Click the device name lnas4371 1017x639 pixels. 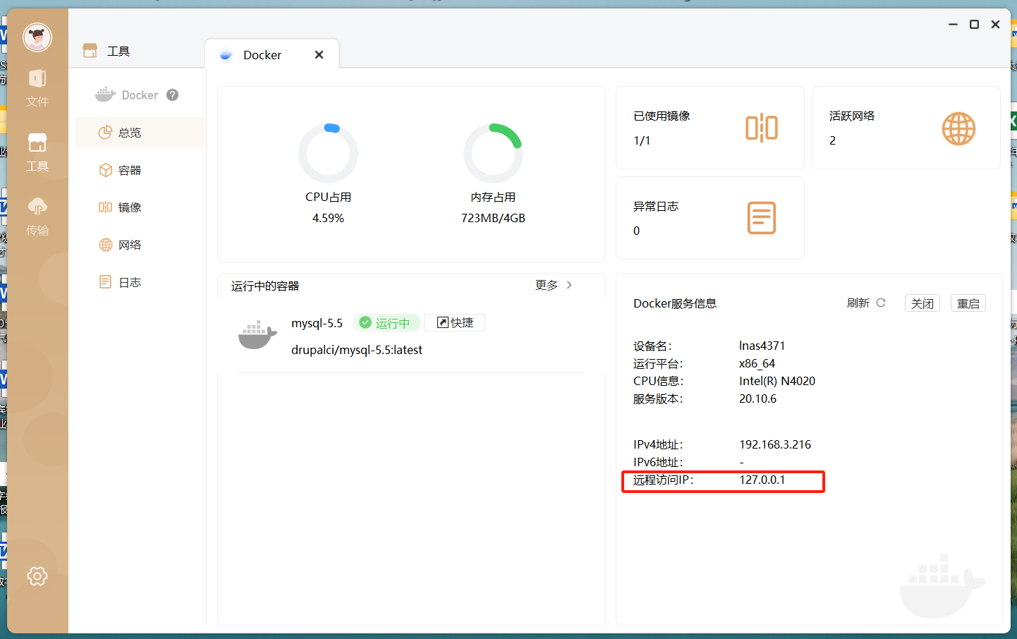[x=762, y=346]
